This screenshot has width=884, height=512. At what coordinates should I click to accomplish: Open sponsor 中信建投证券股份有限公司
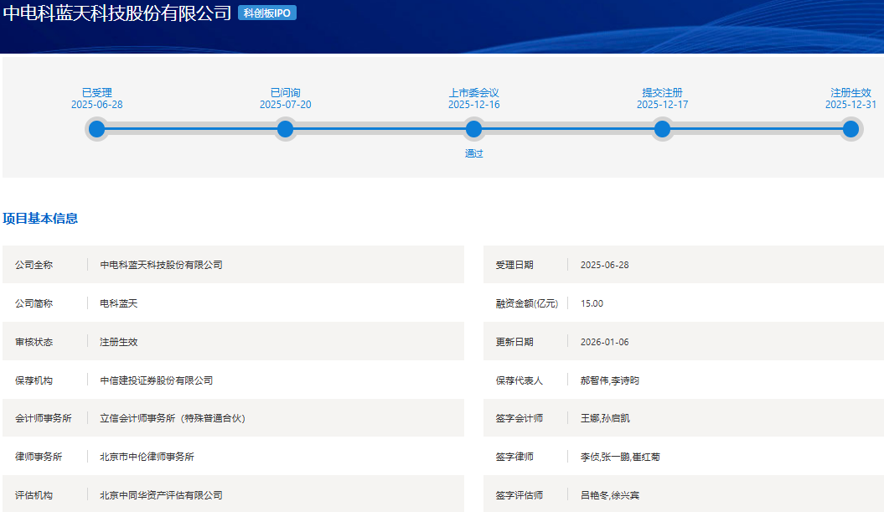(156, 380)
